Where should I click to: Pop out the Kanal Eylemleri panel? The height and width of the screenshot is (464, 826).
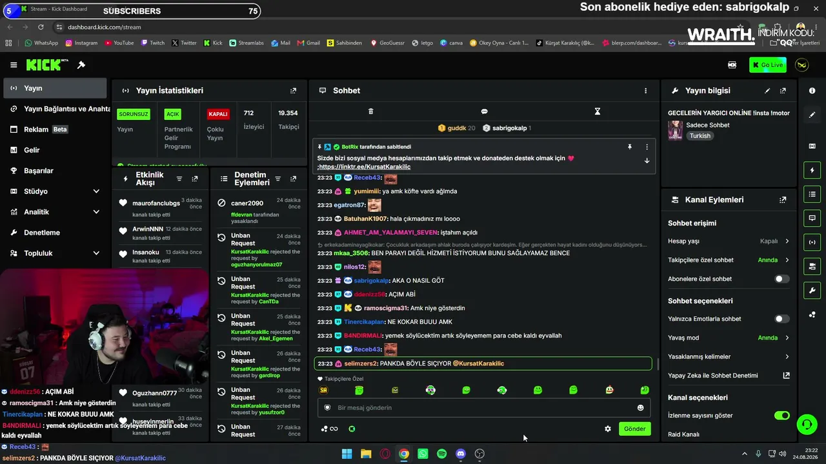pyautogui.click(x=783, y=200)
